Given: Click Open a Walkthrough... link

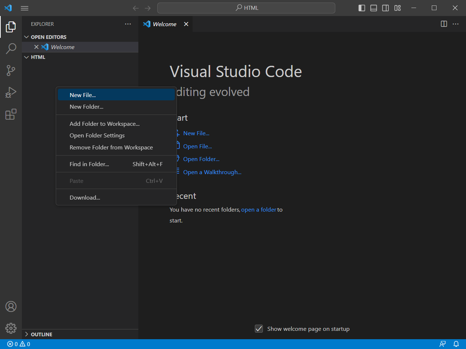Looking at the screenshot, I should tap(212, 172).
